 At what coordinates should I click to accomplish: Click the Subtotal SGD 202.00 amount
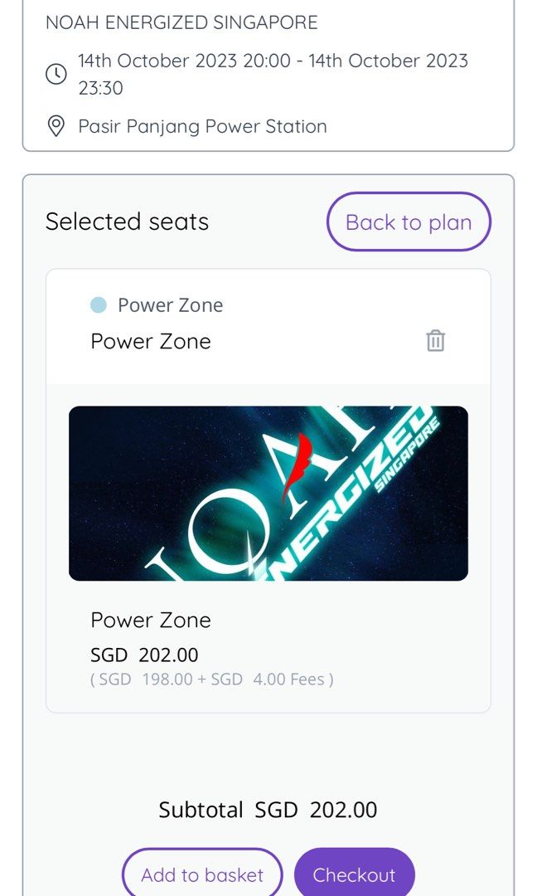268,809
